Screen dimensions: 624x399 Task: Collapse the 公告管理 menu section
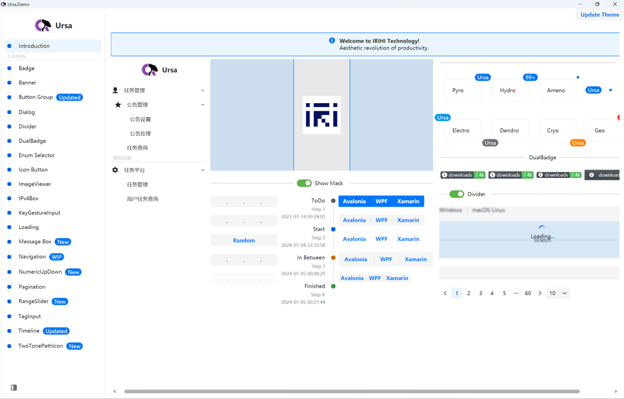(x=202, y=105)
